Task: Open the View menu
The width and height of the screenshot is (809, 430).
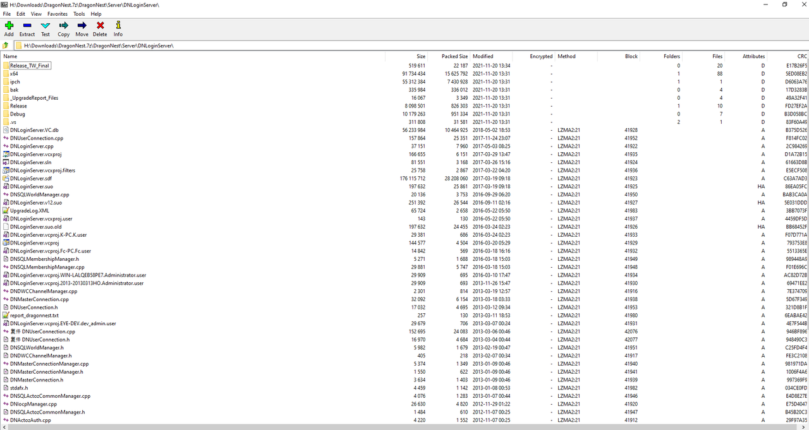Action: pos(36,13)
